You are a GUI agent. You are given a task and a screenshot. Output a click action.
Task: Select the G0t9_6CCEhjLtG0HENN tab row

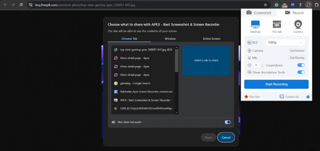click(x=143, y=109)
